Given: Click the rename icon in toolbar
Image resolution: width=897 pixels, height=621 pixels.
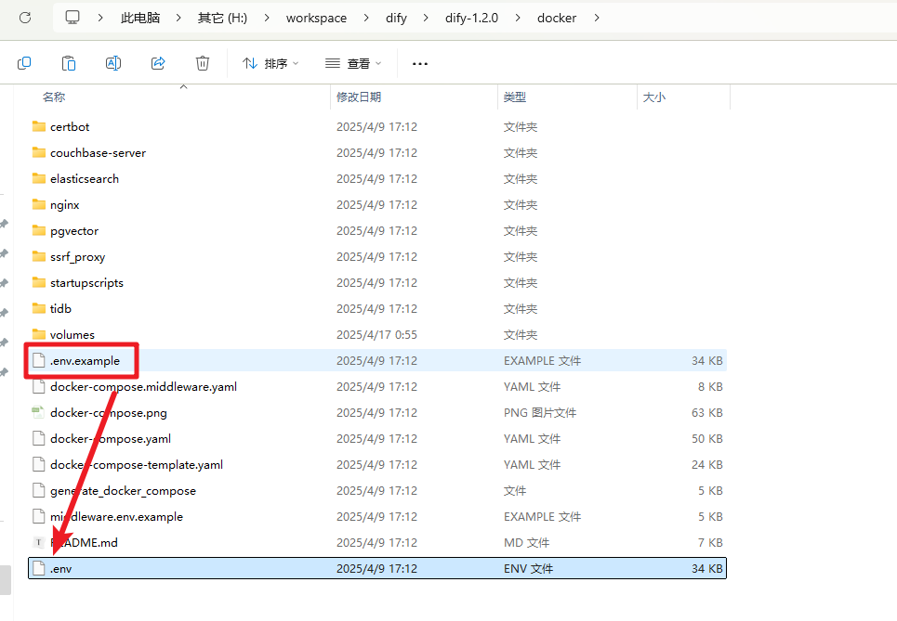Looking at the screenshot, I should [113, 63].
